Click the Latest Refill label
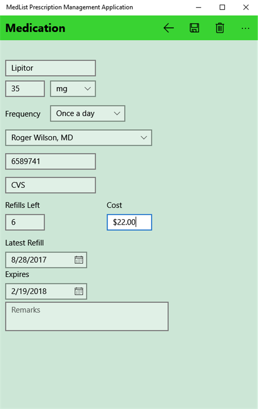Viewport: 258px width, 409px height. 25,243
